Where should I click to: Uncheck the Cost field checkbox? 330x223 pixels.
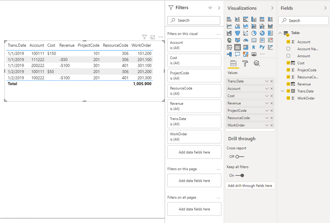tap(288, 63)
